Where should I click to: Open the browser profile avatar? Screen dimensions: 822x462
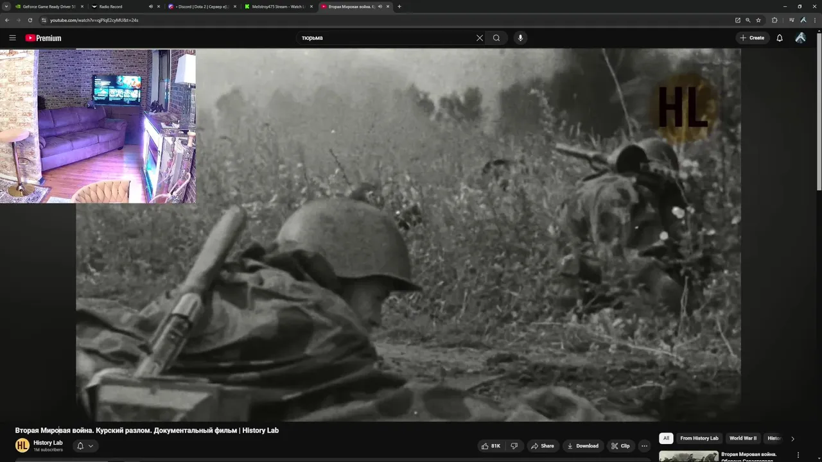803,20
